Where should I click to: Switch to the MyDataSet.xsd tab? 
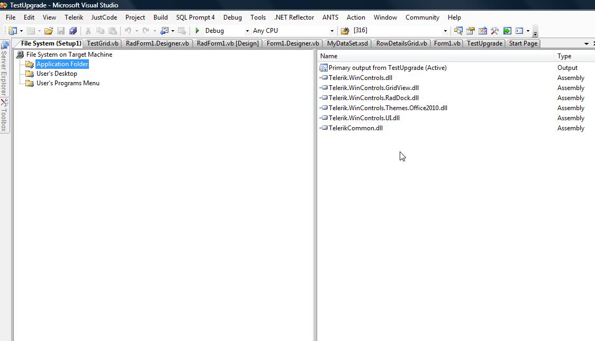pyautogui.click(x=347, y=43)
